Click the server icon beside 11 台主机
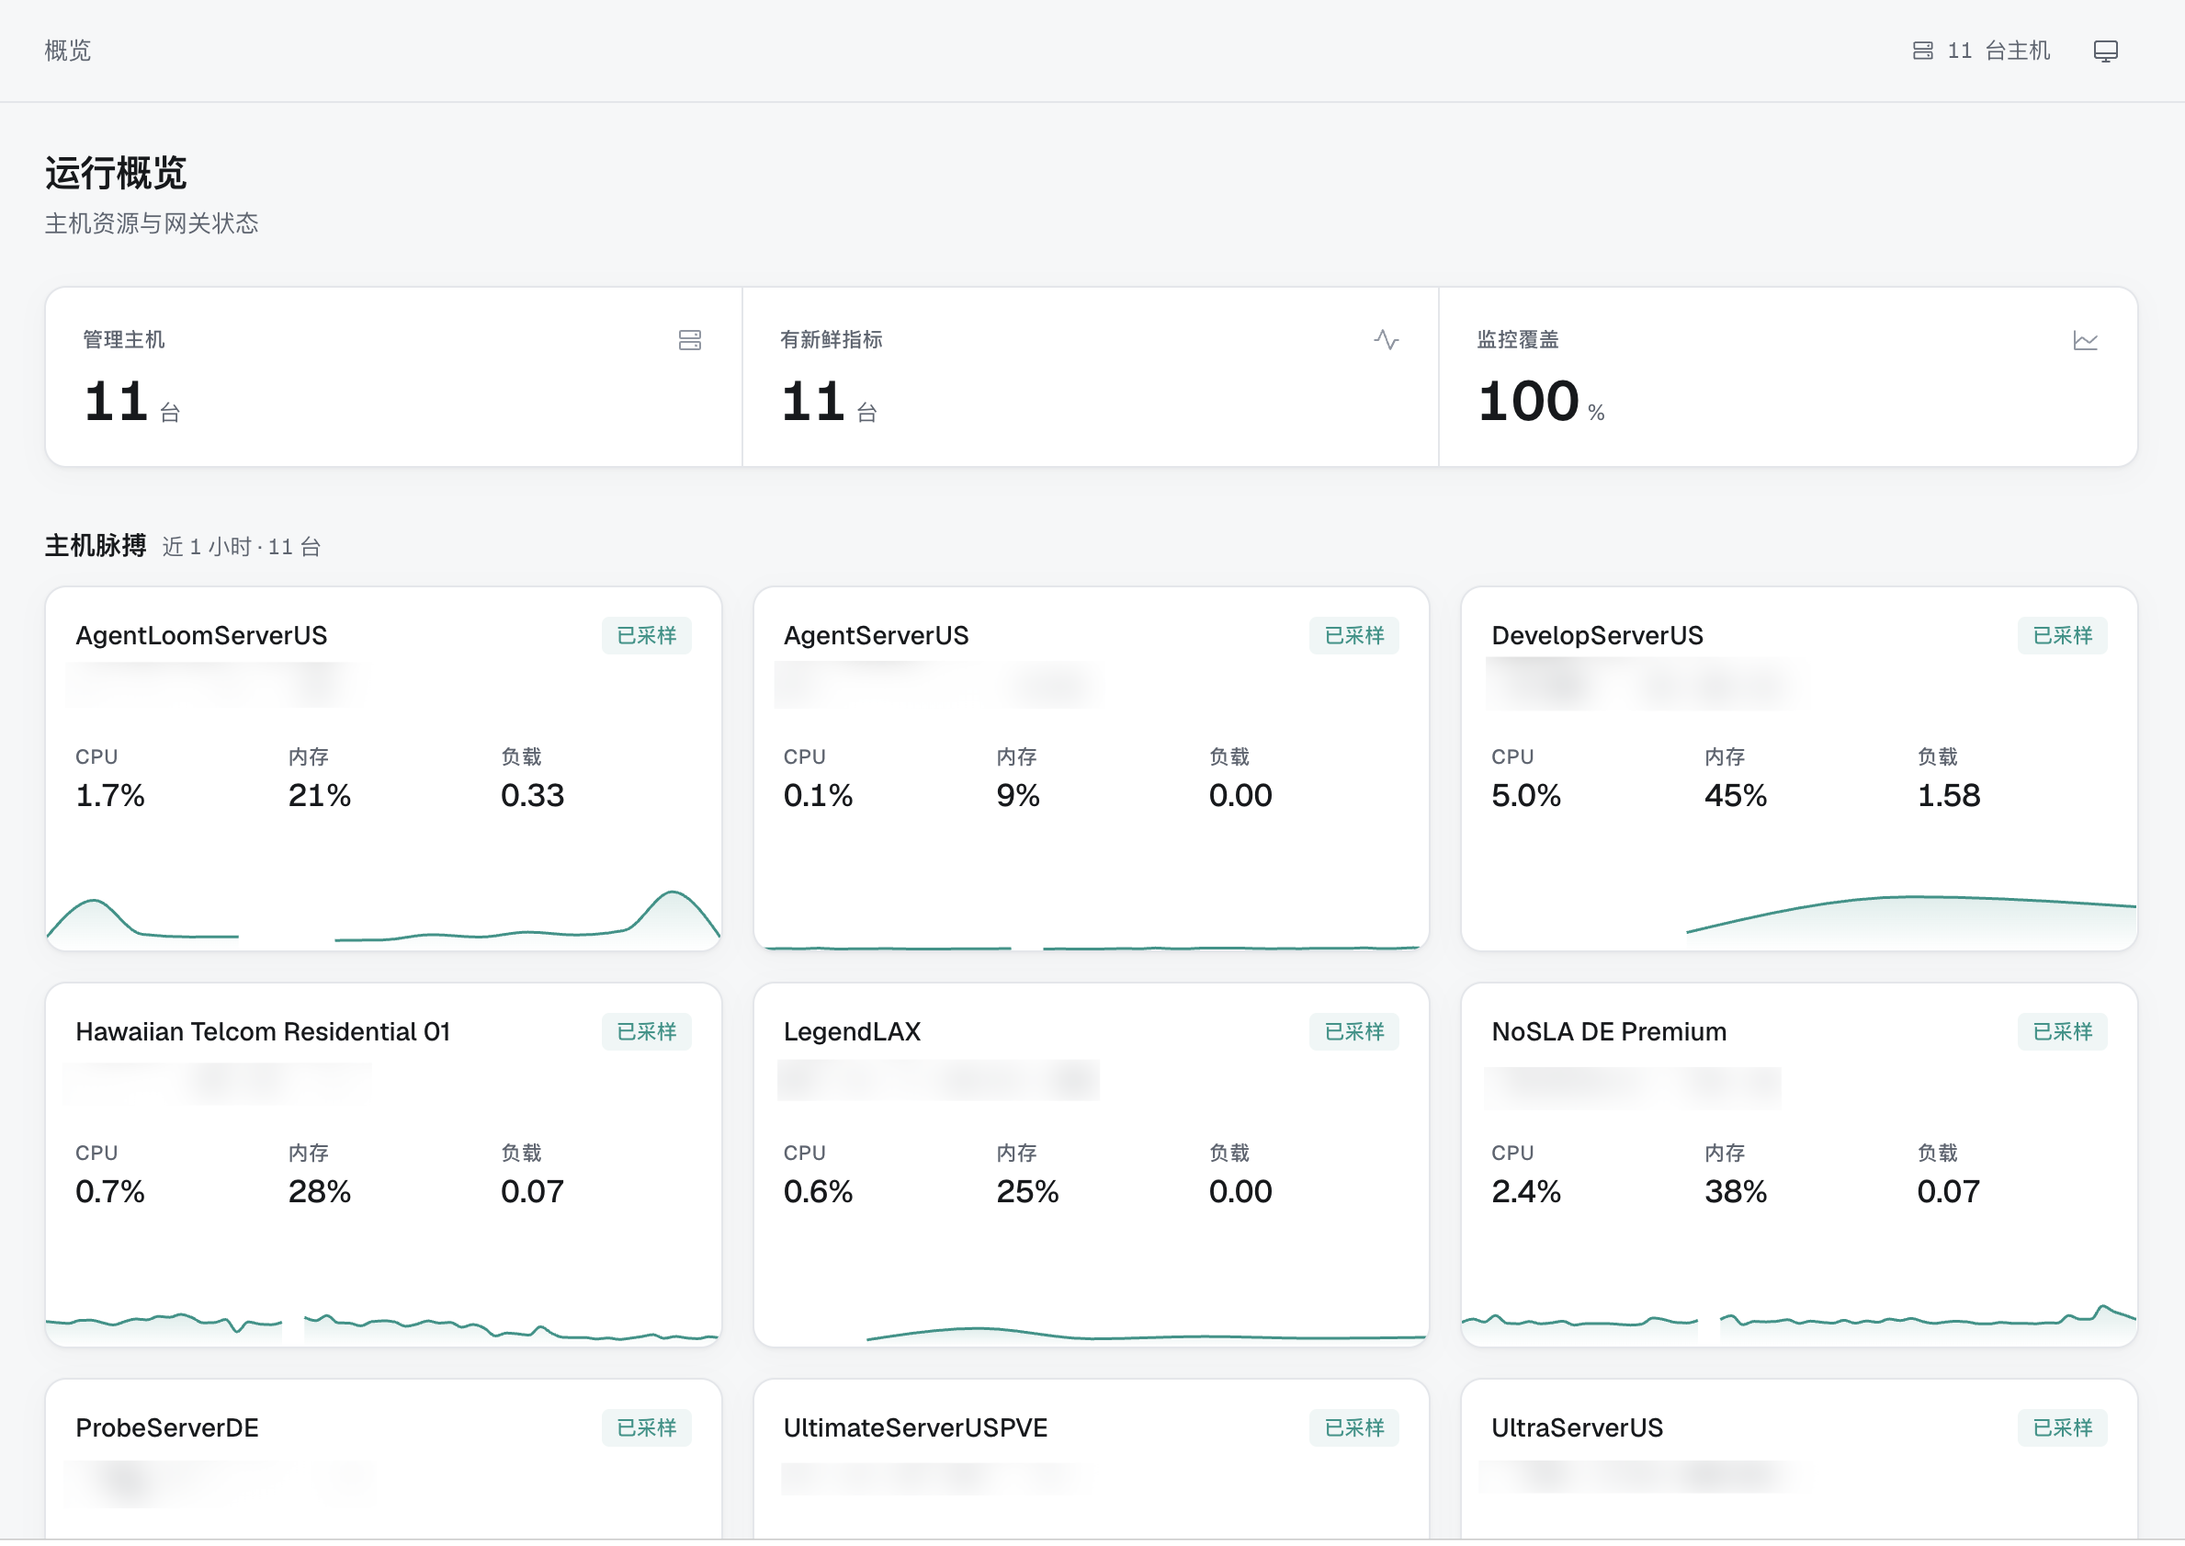The image size is (2185, 1546). (x=1922, y=51)
